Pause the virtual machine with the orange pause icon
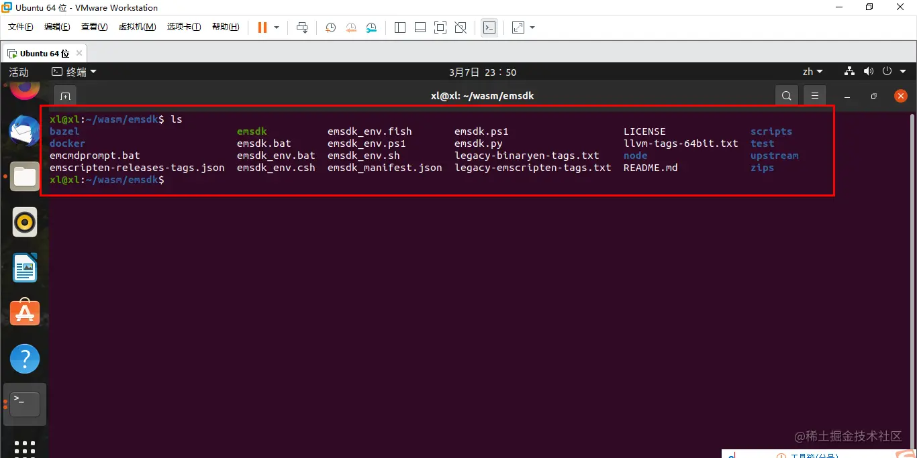The width and height of the screenshot is (917, 458). [x=262, y=27]
